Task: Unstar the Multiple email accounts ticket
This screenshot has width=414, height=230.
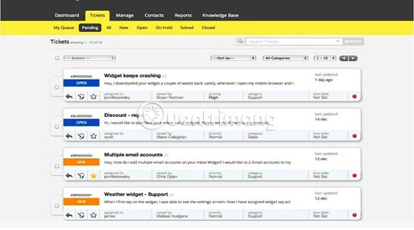Action: [93, 176]
